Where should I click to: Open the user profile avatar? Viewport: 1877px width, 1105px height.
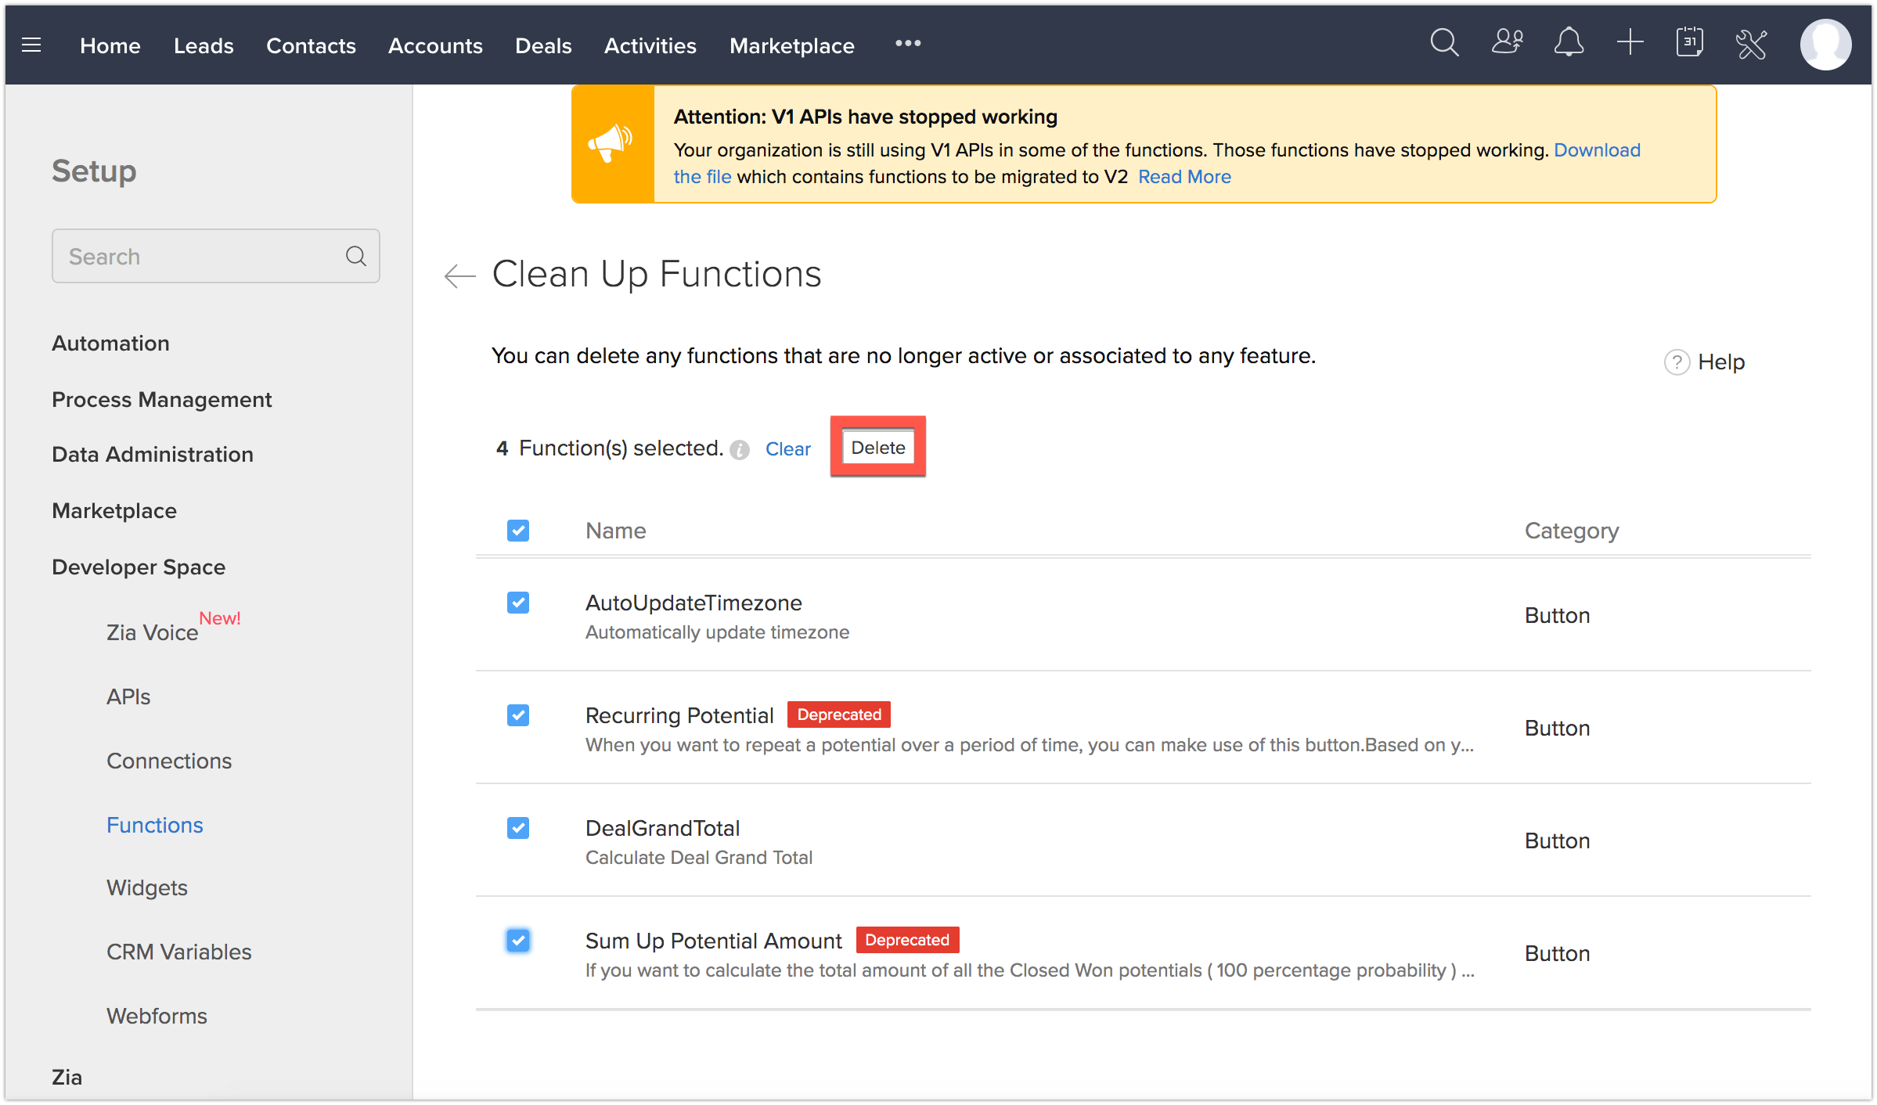[1826, 45]
